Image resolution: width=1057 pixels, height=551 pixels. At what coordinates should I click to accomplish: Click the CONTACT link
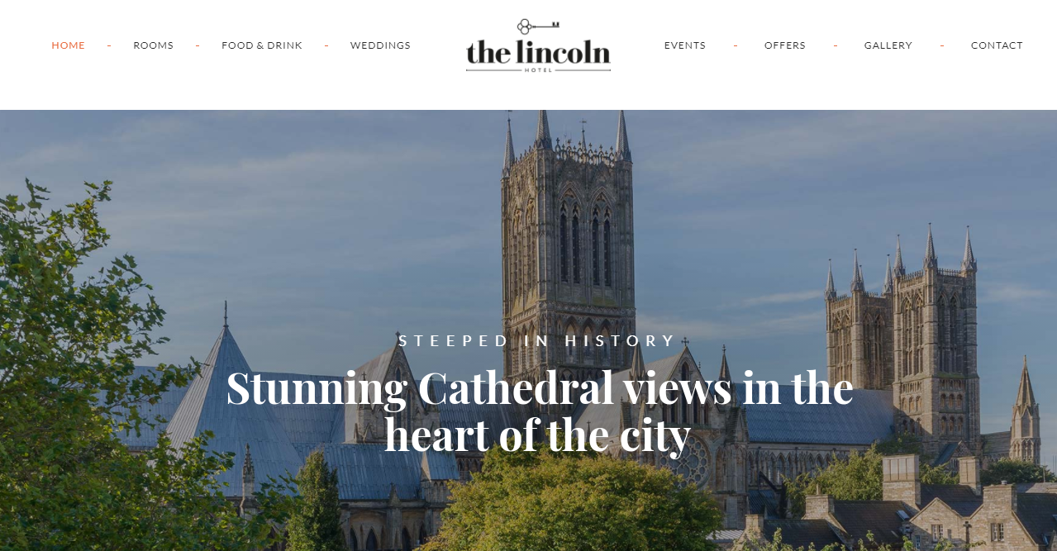pos(997,45)
